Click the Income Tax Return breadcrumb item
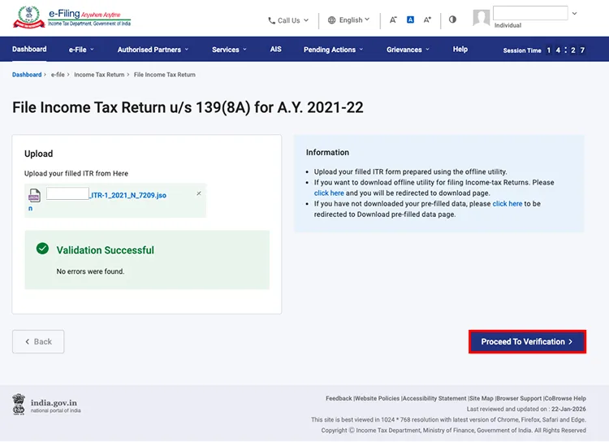 click(x=99, y=75)
